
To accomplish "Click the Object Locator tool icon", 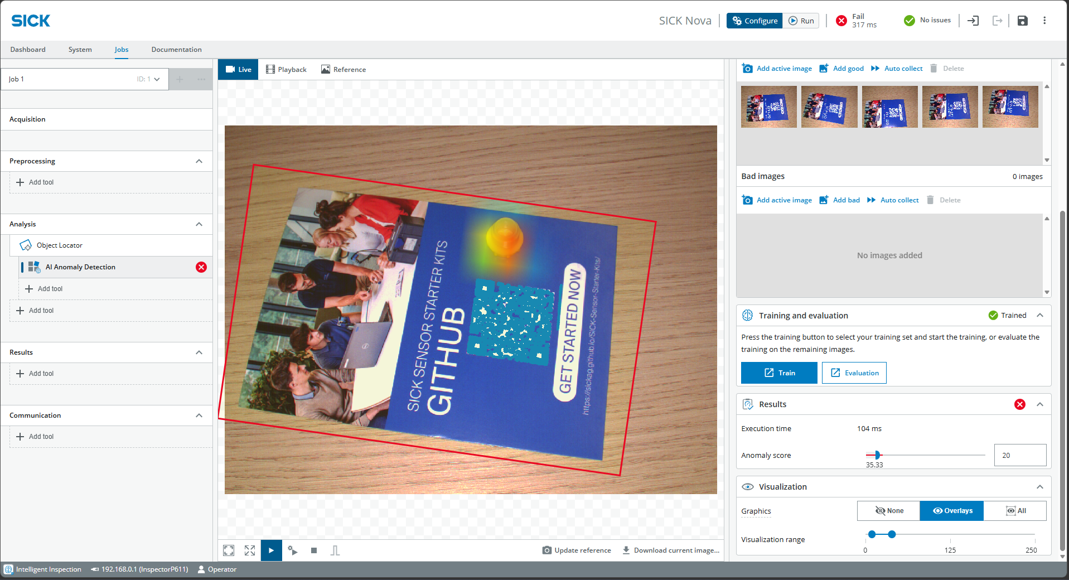I will pyautogui.click(x=26, y=245).
